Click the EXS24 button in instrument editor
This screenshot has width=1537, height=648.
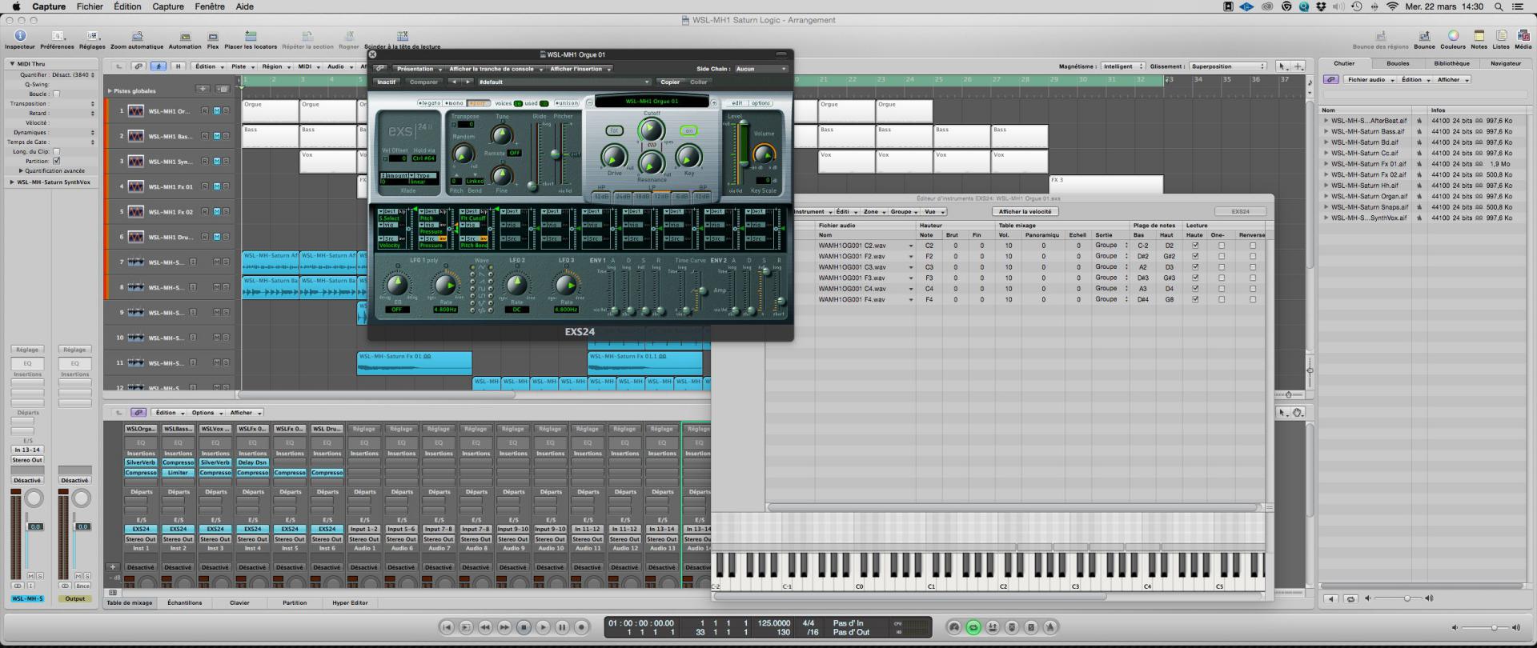(1240, 211)
